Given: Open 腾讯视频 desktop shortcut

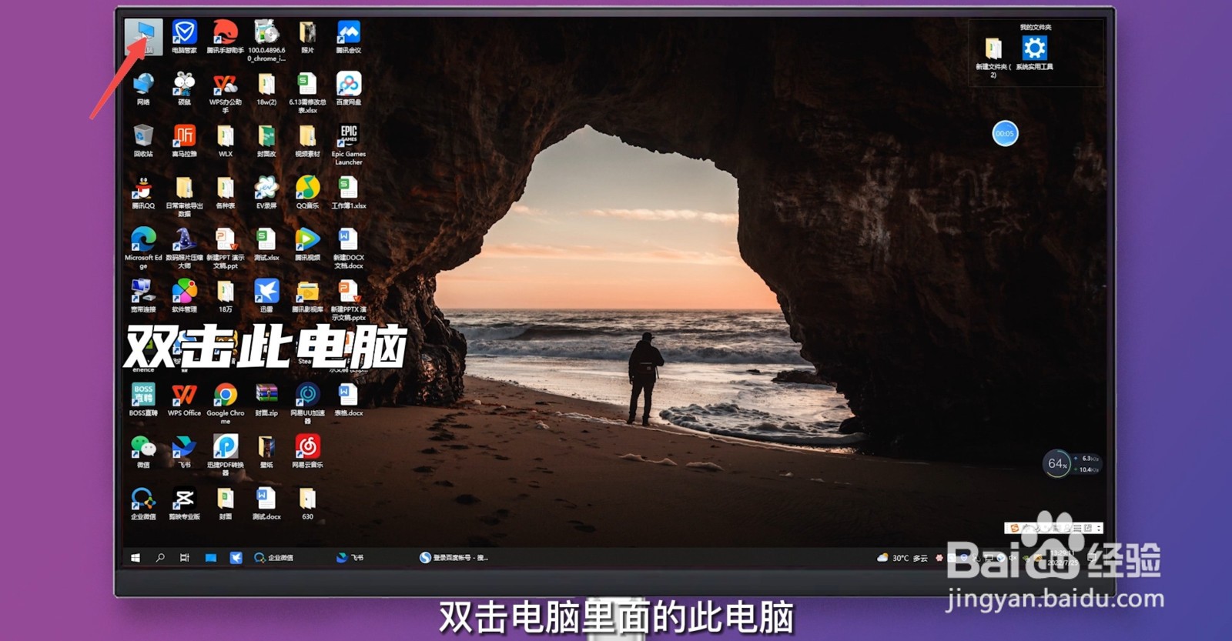Looking at the screenshot, I should point(307,244).
